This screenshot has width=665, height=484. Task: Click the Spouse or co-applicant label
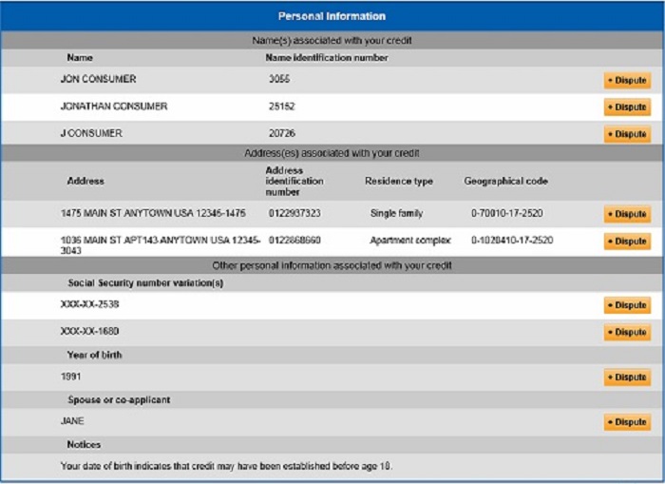pos(119,400)
